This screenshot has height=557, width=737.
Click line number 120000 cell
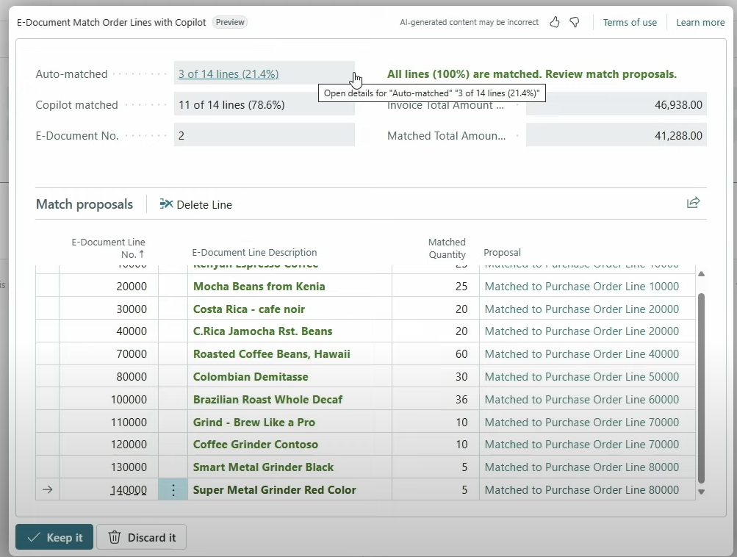pos(109,445)
